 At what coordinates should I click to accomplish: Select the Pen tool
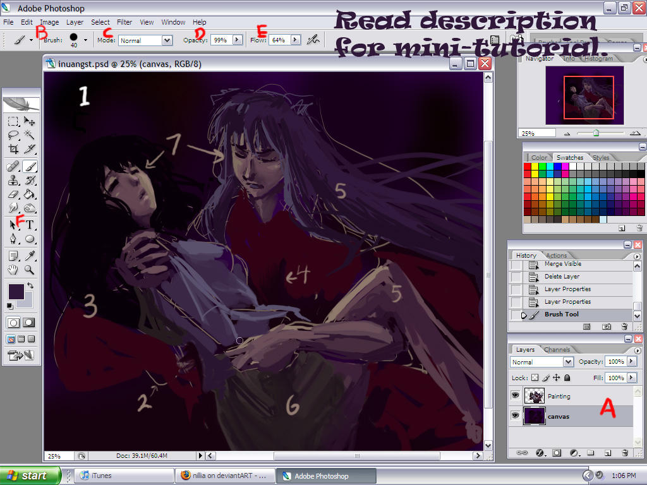click(x=13, y=239)
